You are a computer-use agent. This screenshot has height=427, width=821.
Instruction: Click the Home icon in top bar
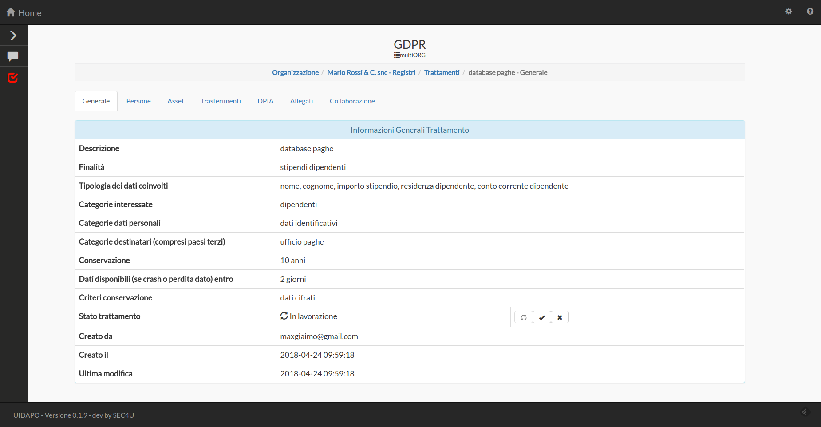tap(11, 12)
